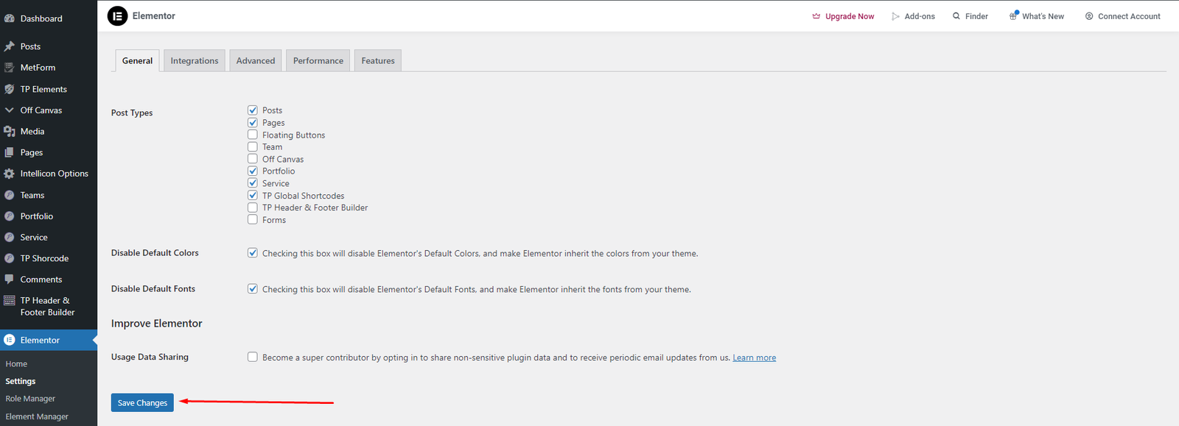Click the Media icon in sidebar

(10, 132)
